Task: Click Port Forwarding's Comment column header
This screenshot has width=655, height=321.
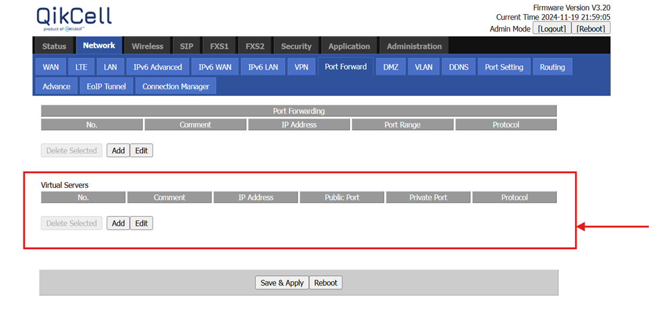Action: click(195, 125)
